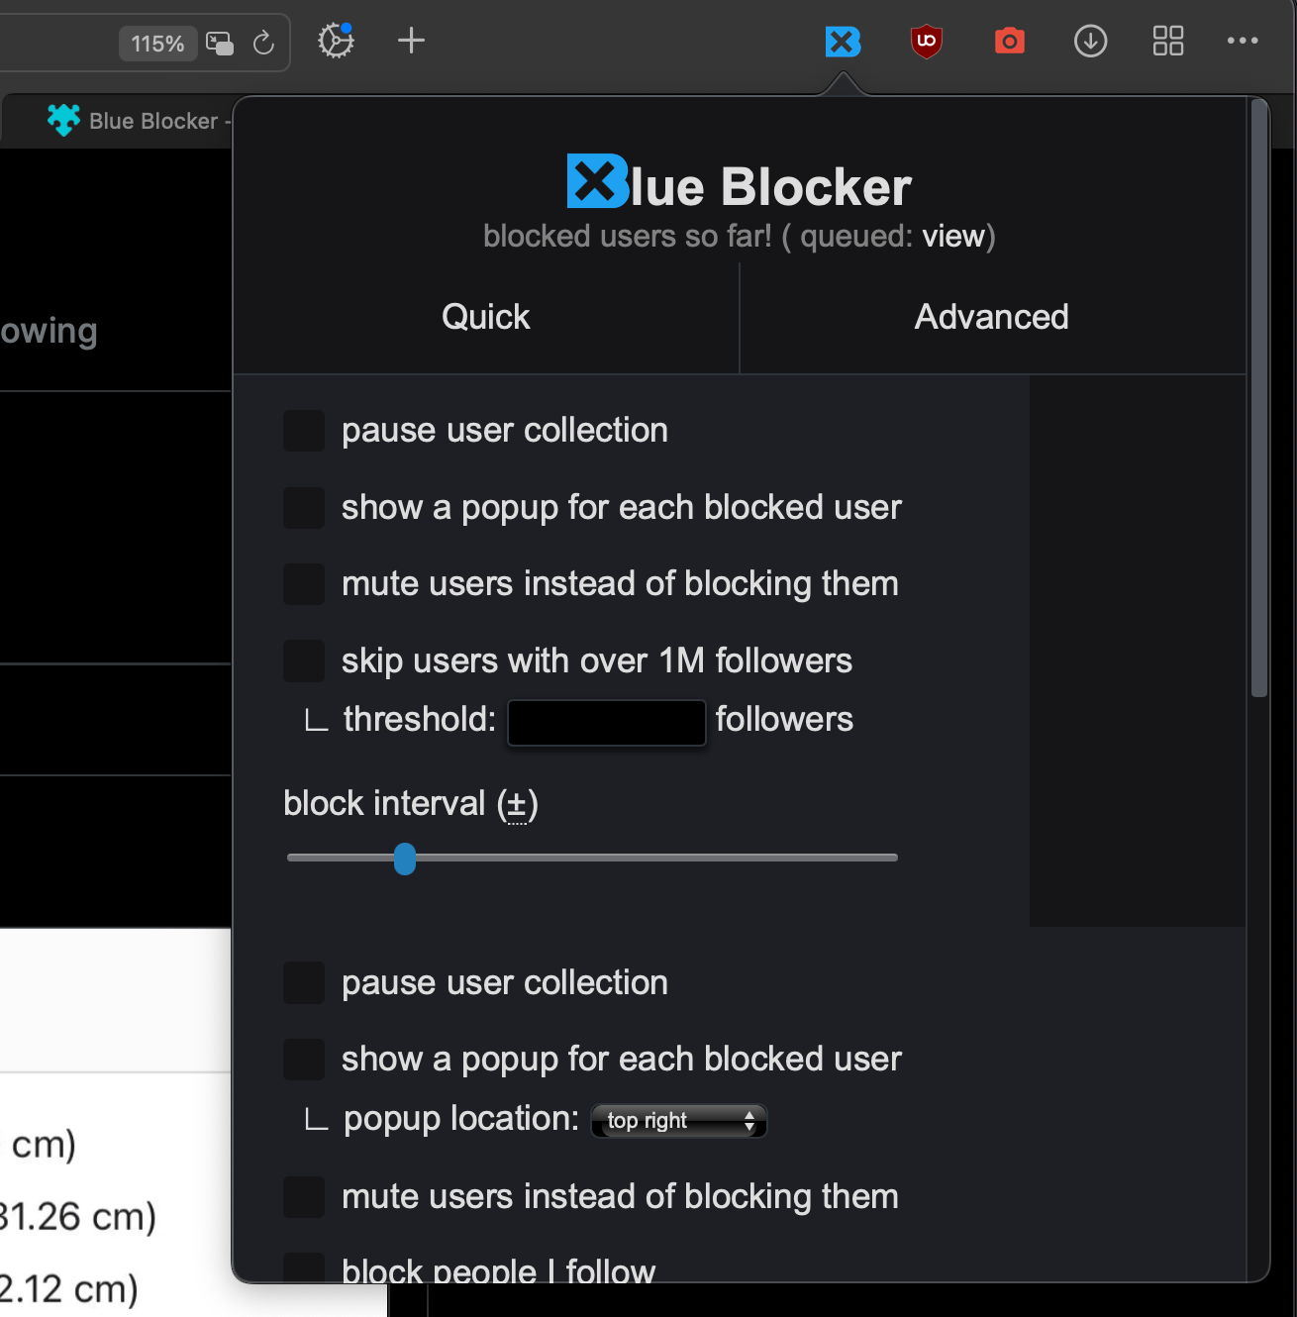Open the downloads arrow icon

(x=1090, y=42)
